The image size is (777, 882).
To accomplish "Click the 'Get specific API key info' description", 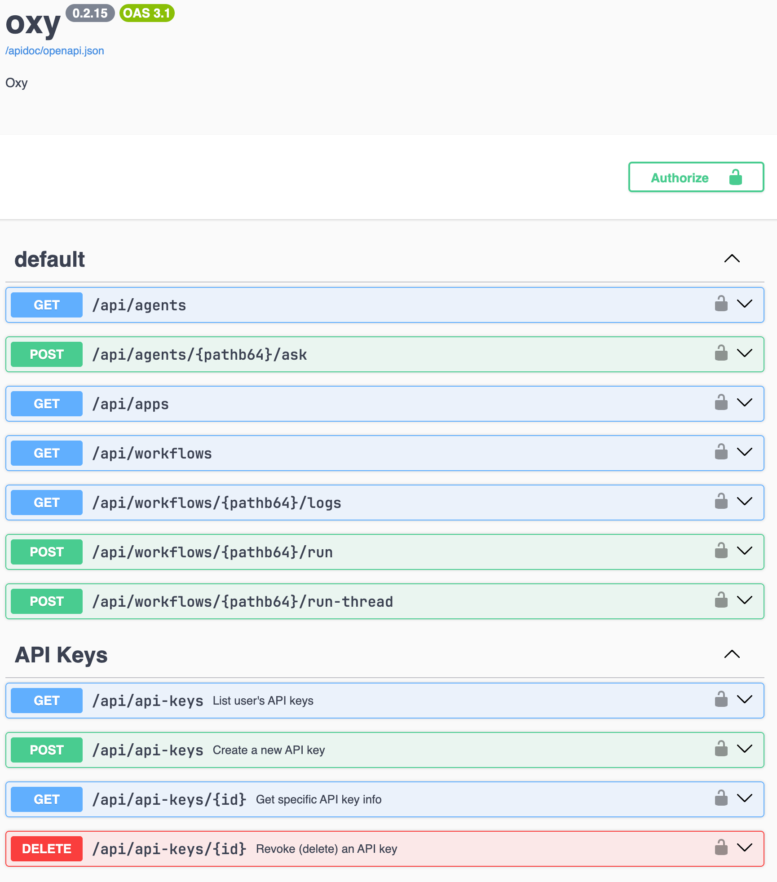I will click(x=319, y=799).
